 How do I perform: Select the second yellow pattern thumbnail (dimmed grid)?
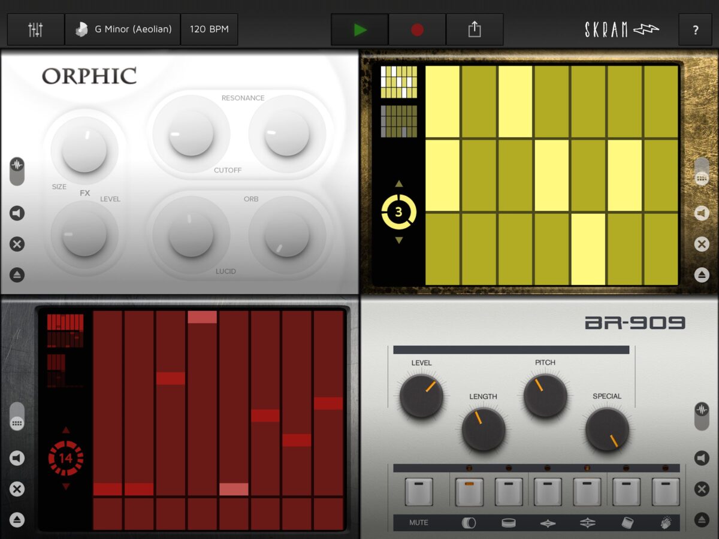[399, 122]
